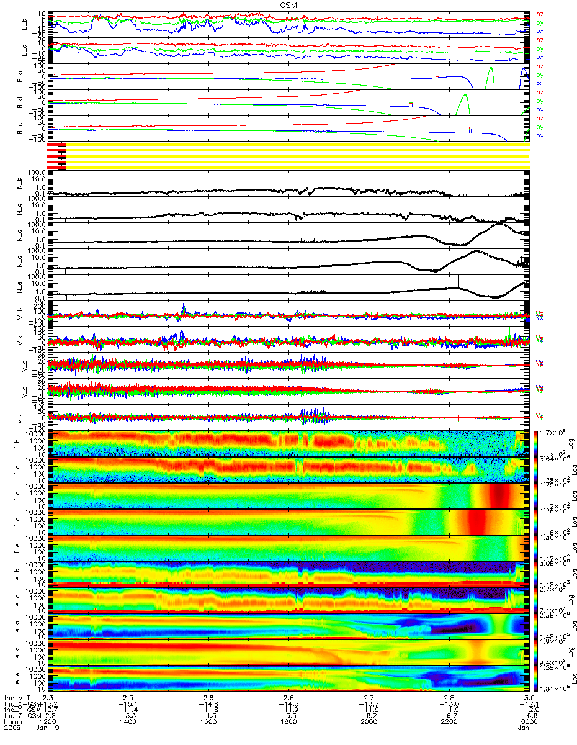Select the B_b panel axis label
This screenshot has width=577, height=745.
pos(24,24)
